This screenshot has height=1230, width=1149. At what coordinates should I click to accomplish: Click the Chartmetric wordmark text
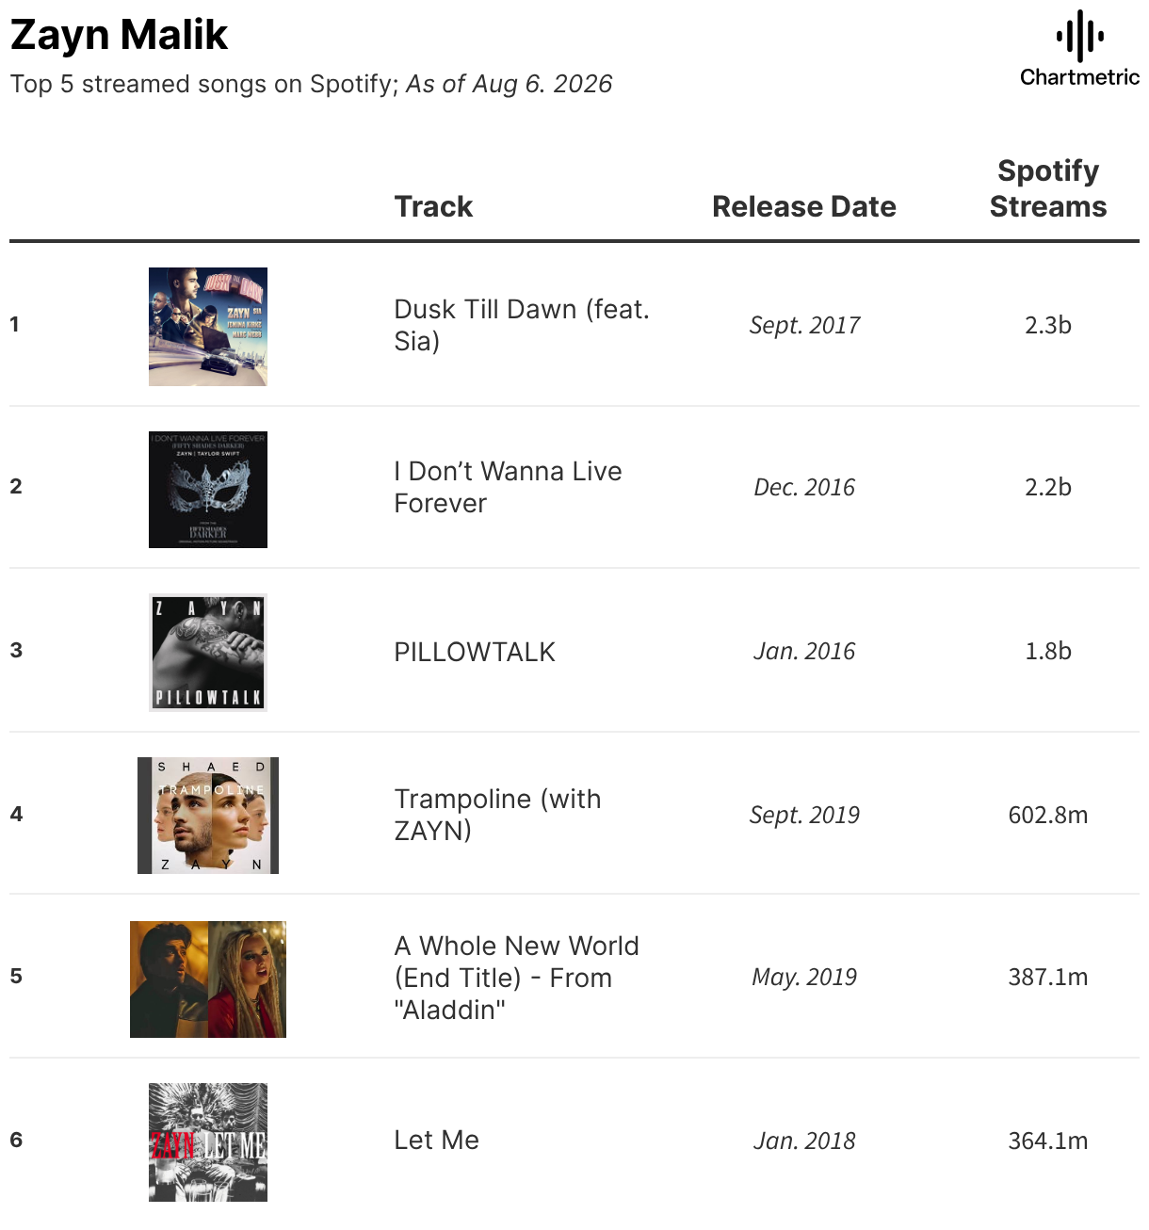point(1079,77)
